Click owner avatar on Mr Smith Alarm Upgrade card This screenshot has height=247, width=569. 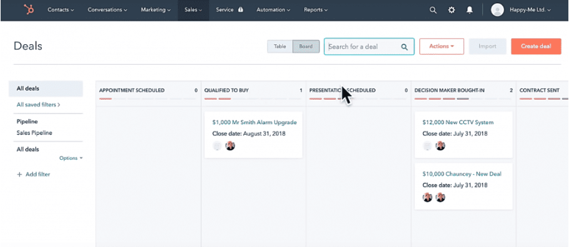(x=230, y=146)
